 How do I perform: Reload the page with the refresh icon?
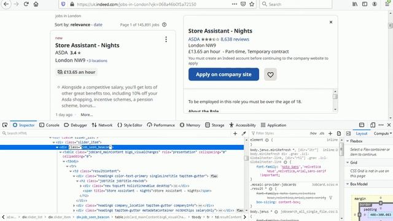click(26, 4)
